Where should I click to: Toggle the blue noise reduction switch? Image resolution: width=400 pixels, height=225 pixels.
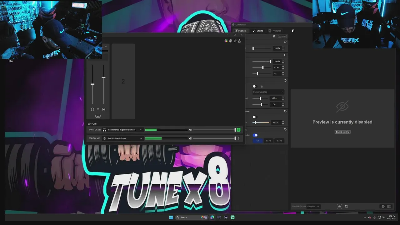255,135
